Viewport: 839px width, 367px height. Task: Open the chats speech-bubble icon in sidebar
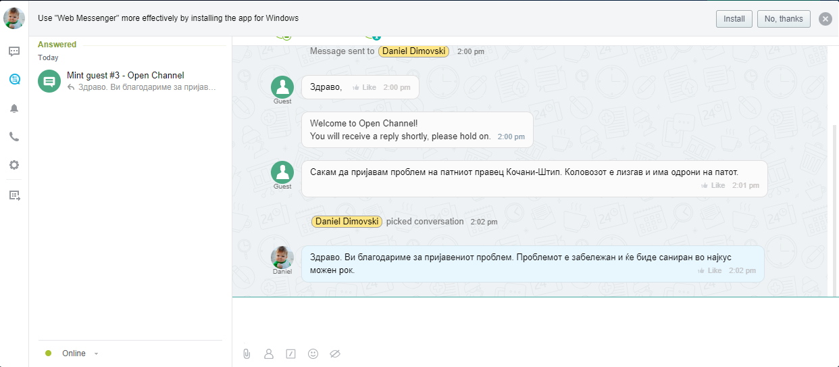pyautogui.click(x=14, y=51)
